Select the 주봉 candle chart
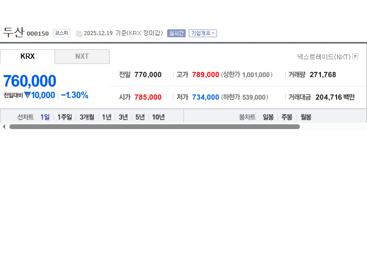 coord(287,117)
